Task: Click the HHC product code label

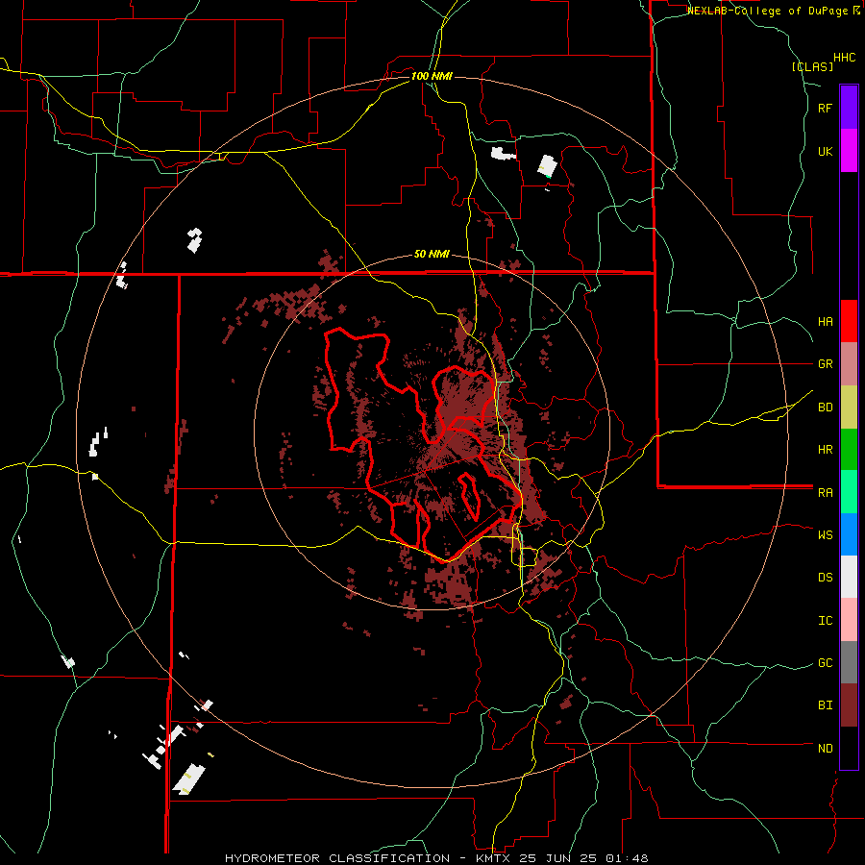Action: tap(844, 58)
